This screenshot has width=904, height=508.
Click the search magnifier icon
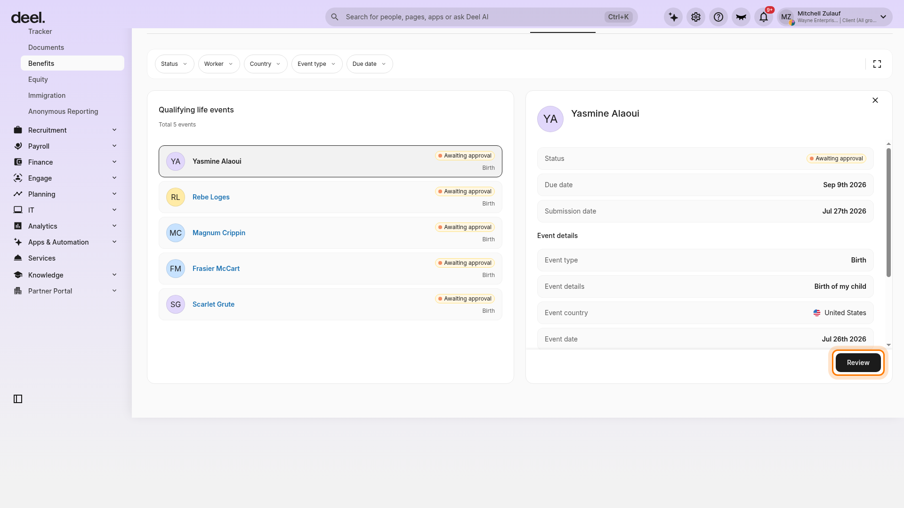(x=335, y=17)
